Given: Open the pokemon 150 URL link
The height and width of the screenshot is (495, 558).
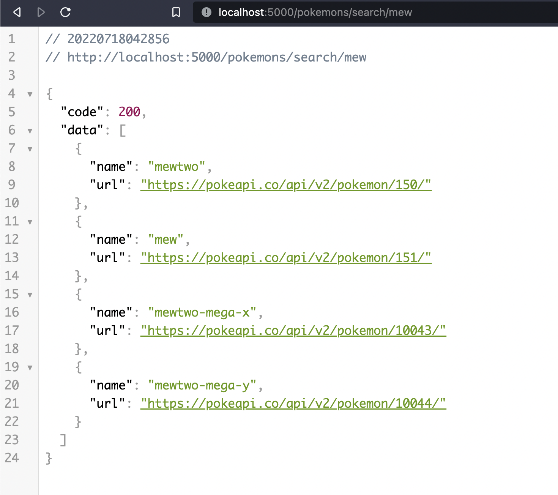Looking at the screenshot, I should 286,185.
